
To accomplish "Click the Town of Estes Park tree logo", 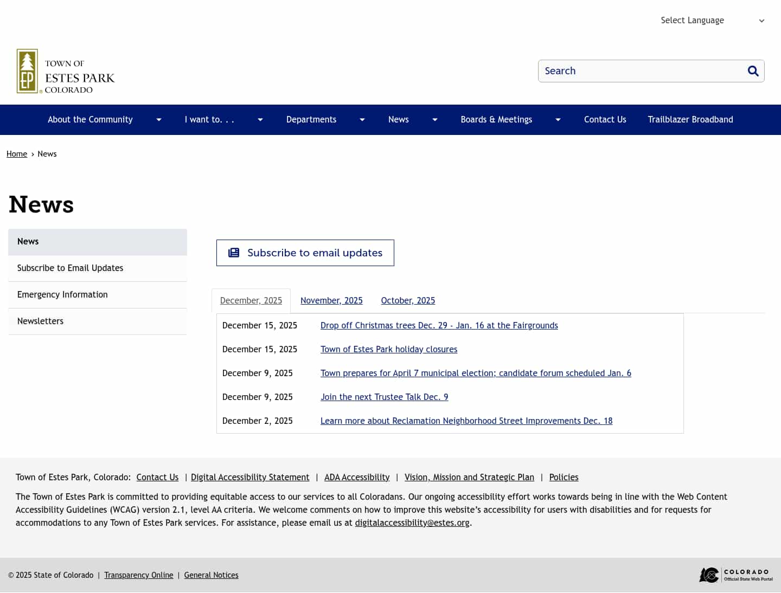I will (x=27, y=71).
